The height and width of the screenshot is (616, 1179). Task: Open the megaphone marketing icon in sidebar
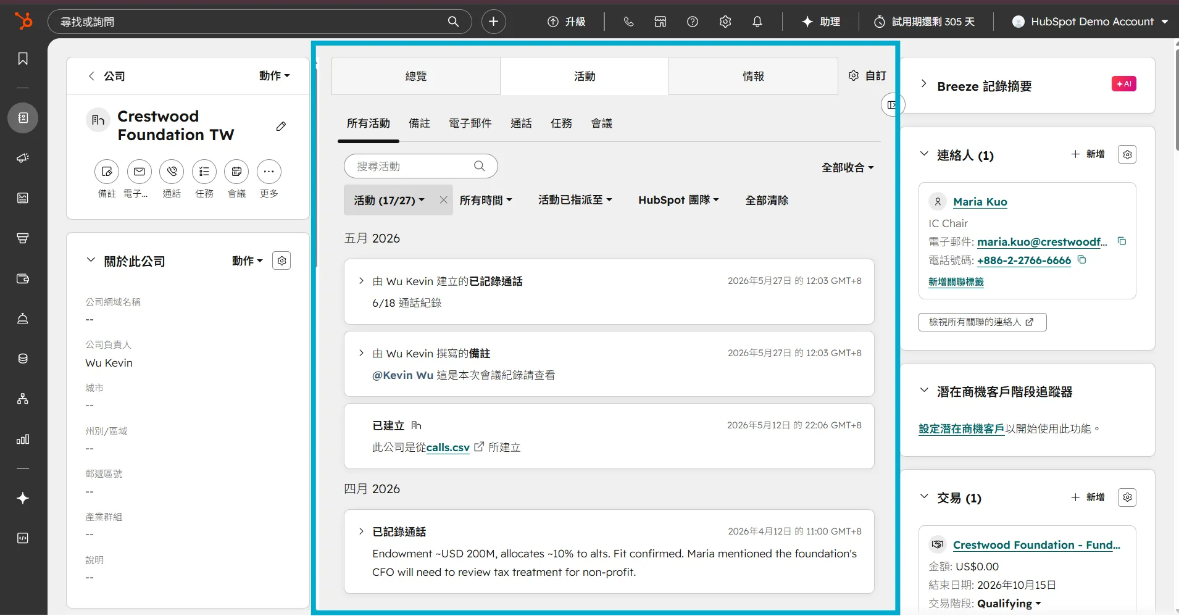[23, 158]
